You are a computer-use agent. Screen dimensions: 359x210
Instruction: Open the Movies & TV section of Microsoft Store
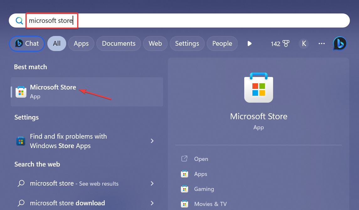[210, 204]
